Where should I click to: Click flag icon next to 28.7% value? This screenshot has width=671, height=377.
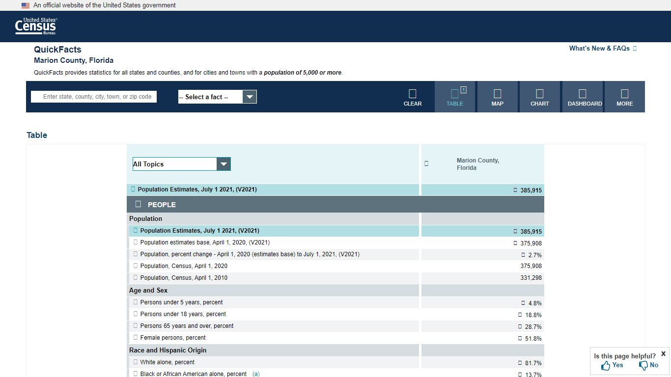[520, 326]
